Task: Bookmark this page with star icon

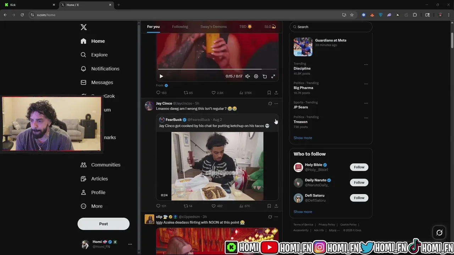Action: point(352,15)
